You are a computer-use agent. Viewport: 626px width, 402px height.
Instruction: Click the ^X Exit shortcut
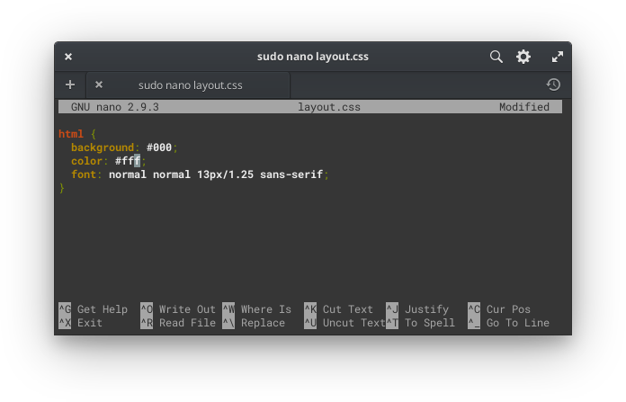[81, 323]
